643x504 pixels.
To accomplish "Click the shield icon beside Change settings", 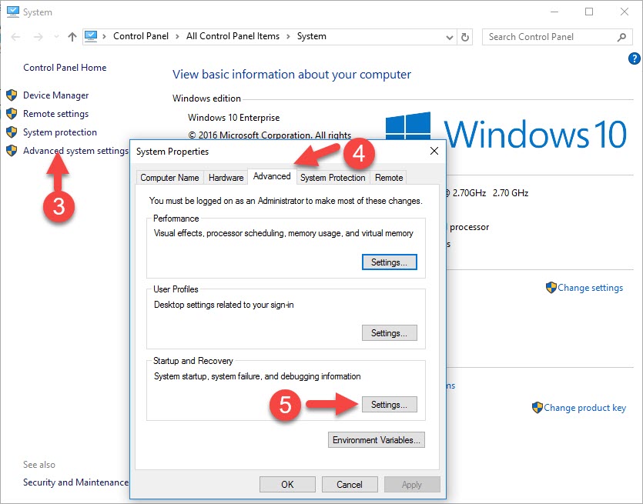I will coord(551,287).
